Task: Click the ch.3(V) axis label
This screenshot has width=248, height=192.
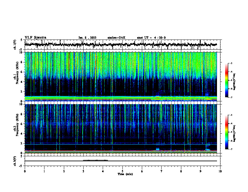Action: pos(15,161)
